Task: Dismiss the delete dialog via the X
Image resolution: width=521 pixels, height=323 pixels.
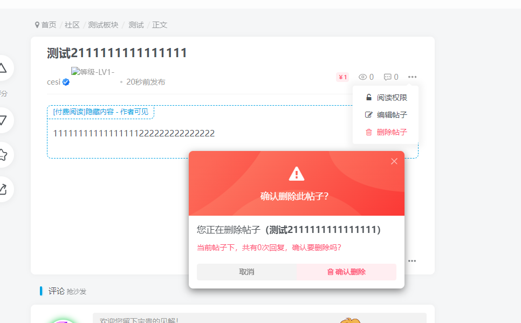Action: coord(394,161)
